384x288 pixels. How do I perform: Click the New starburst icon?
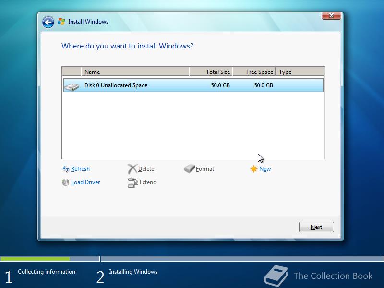[254, 169]
